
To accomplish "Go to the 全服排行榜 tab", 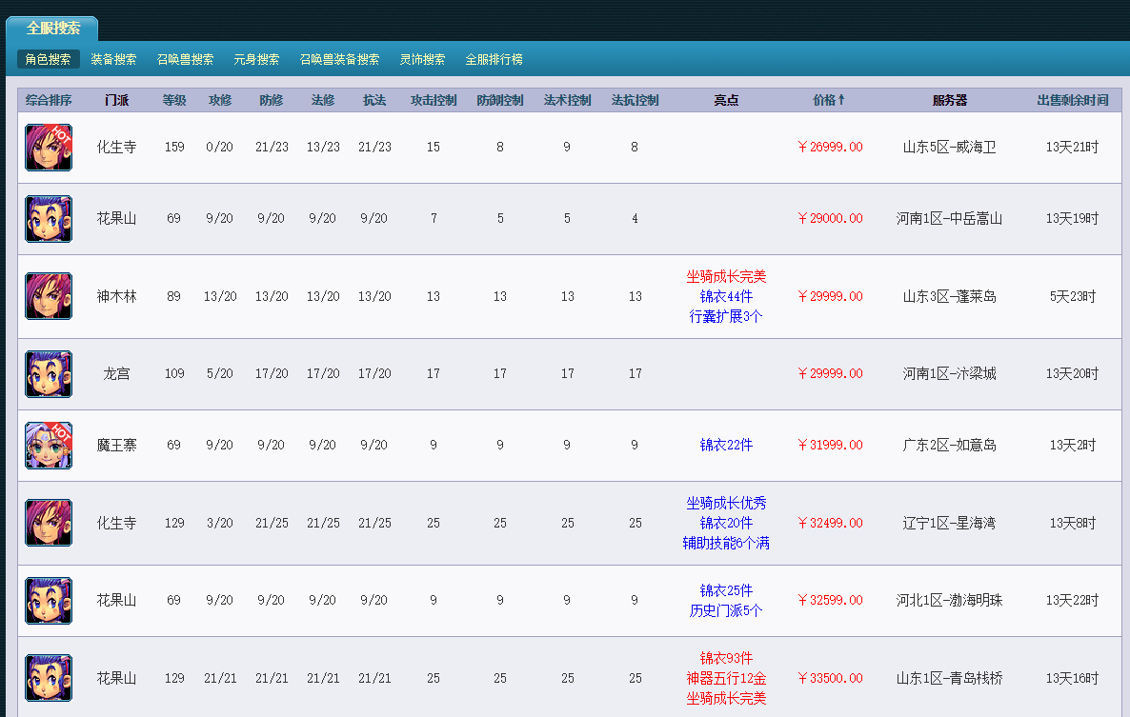I will [494, 59].
